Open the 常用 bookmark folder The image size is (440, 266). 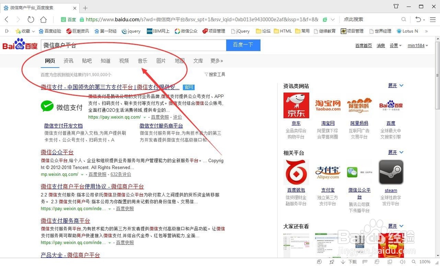coord(302,31)
